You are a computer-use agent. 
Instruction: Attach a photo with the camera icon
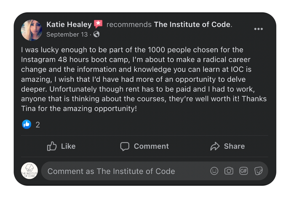[x=229, y=171]
